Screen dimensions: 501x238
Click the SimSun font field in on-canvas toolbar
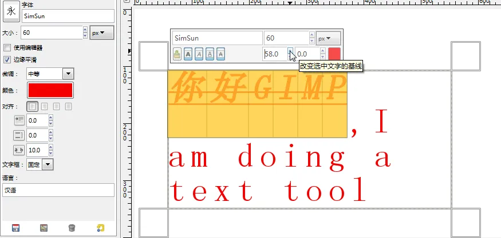pos(217,38)
